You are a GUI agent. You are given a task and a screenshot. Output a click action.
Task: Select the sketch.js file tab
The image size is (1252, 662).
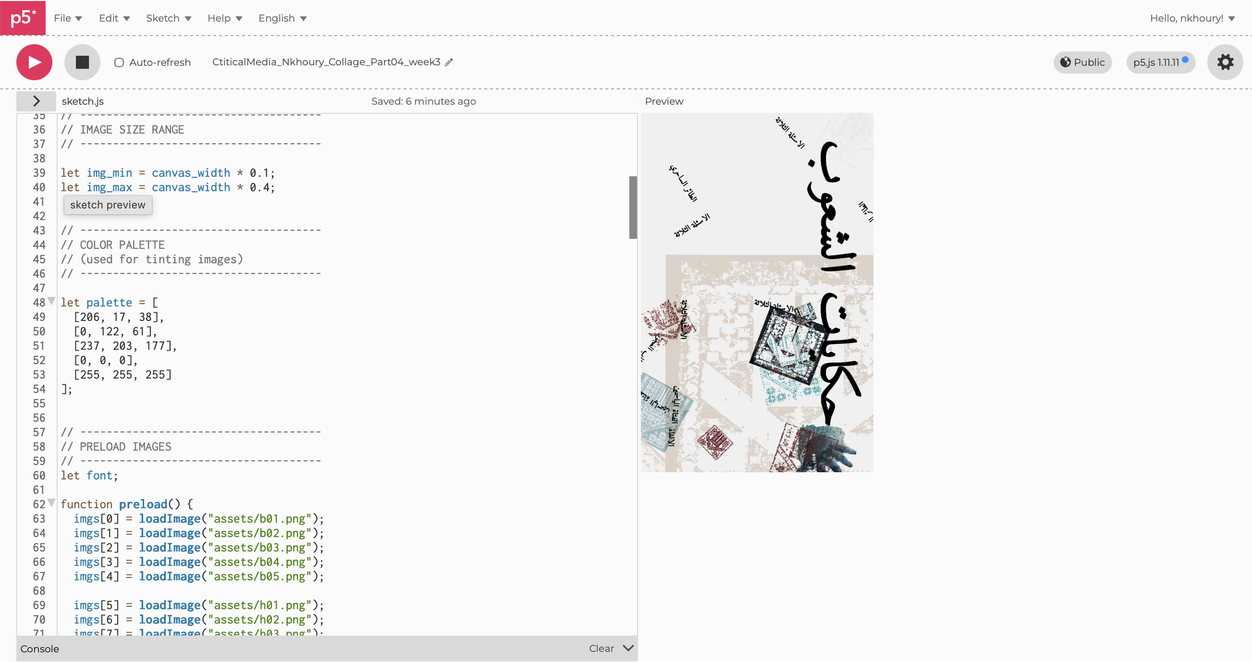(x=83, y=101)
